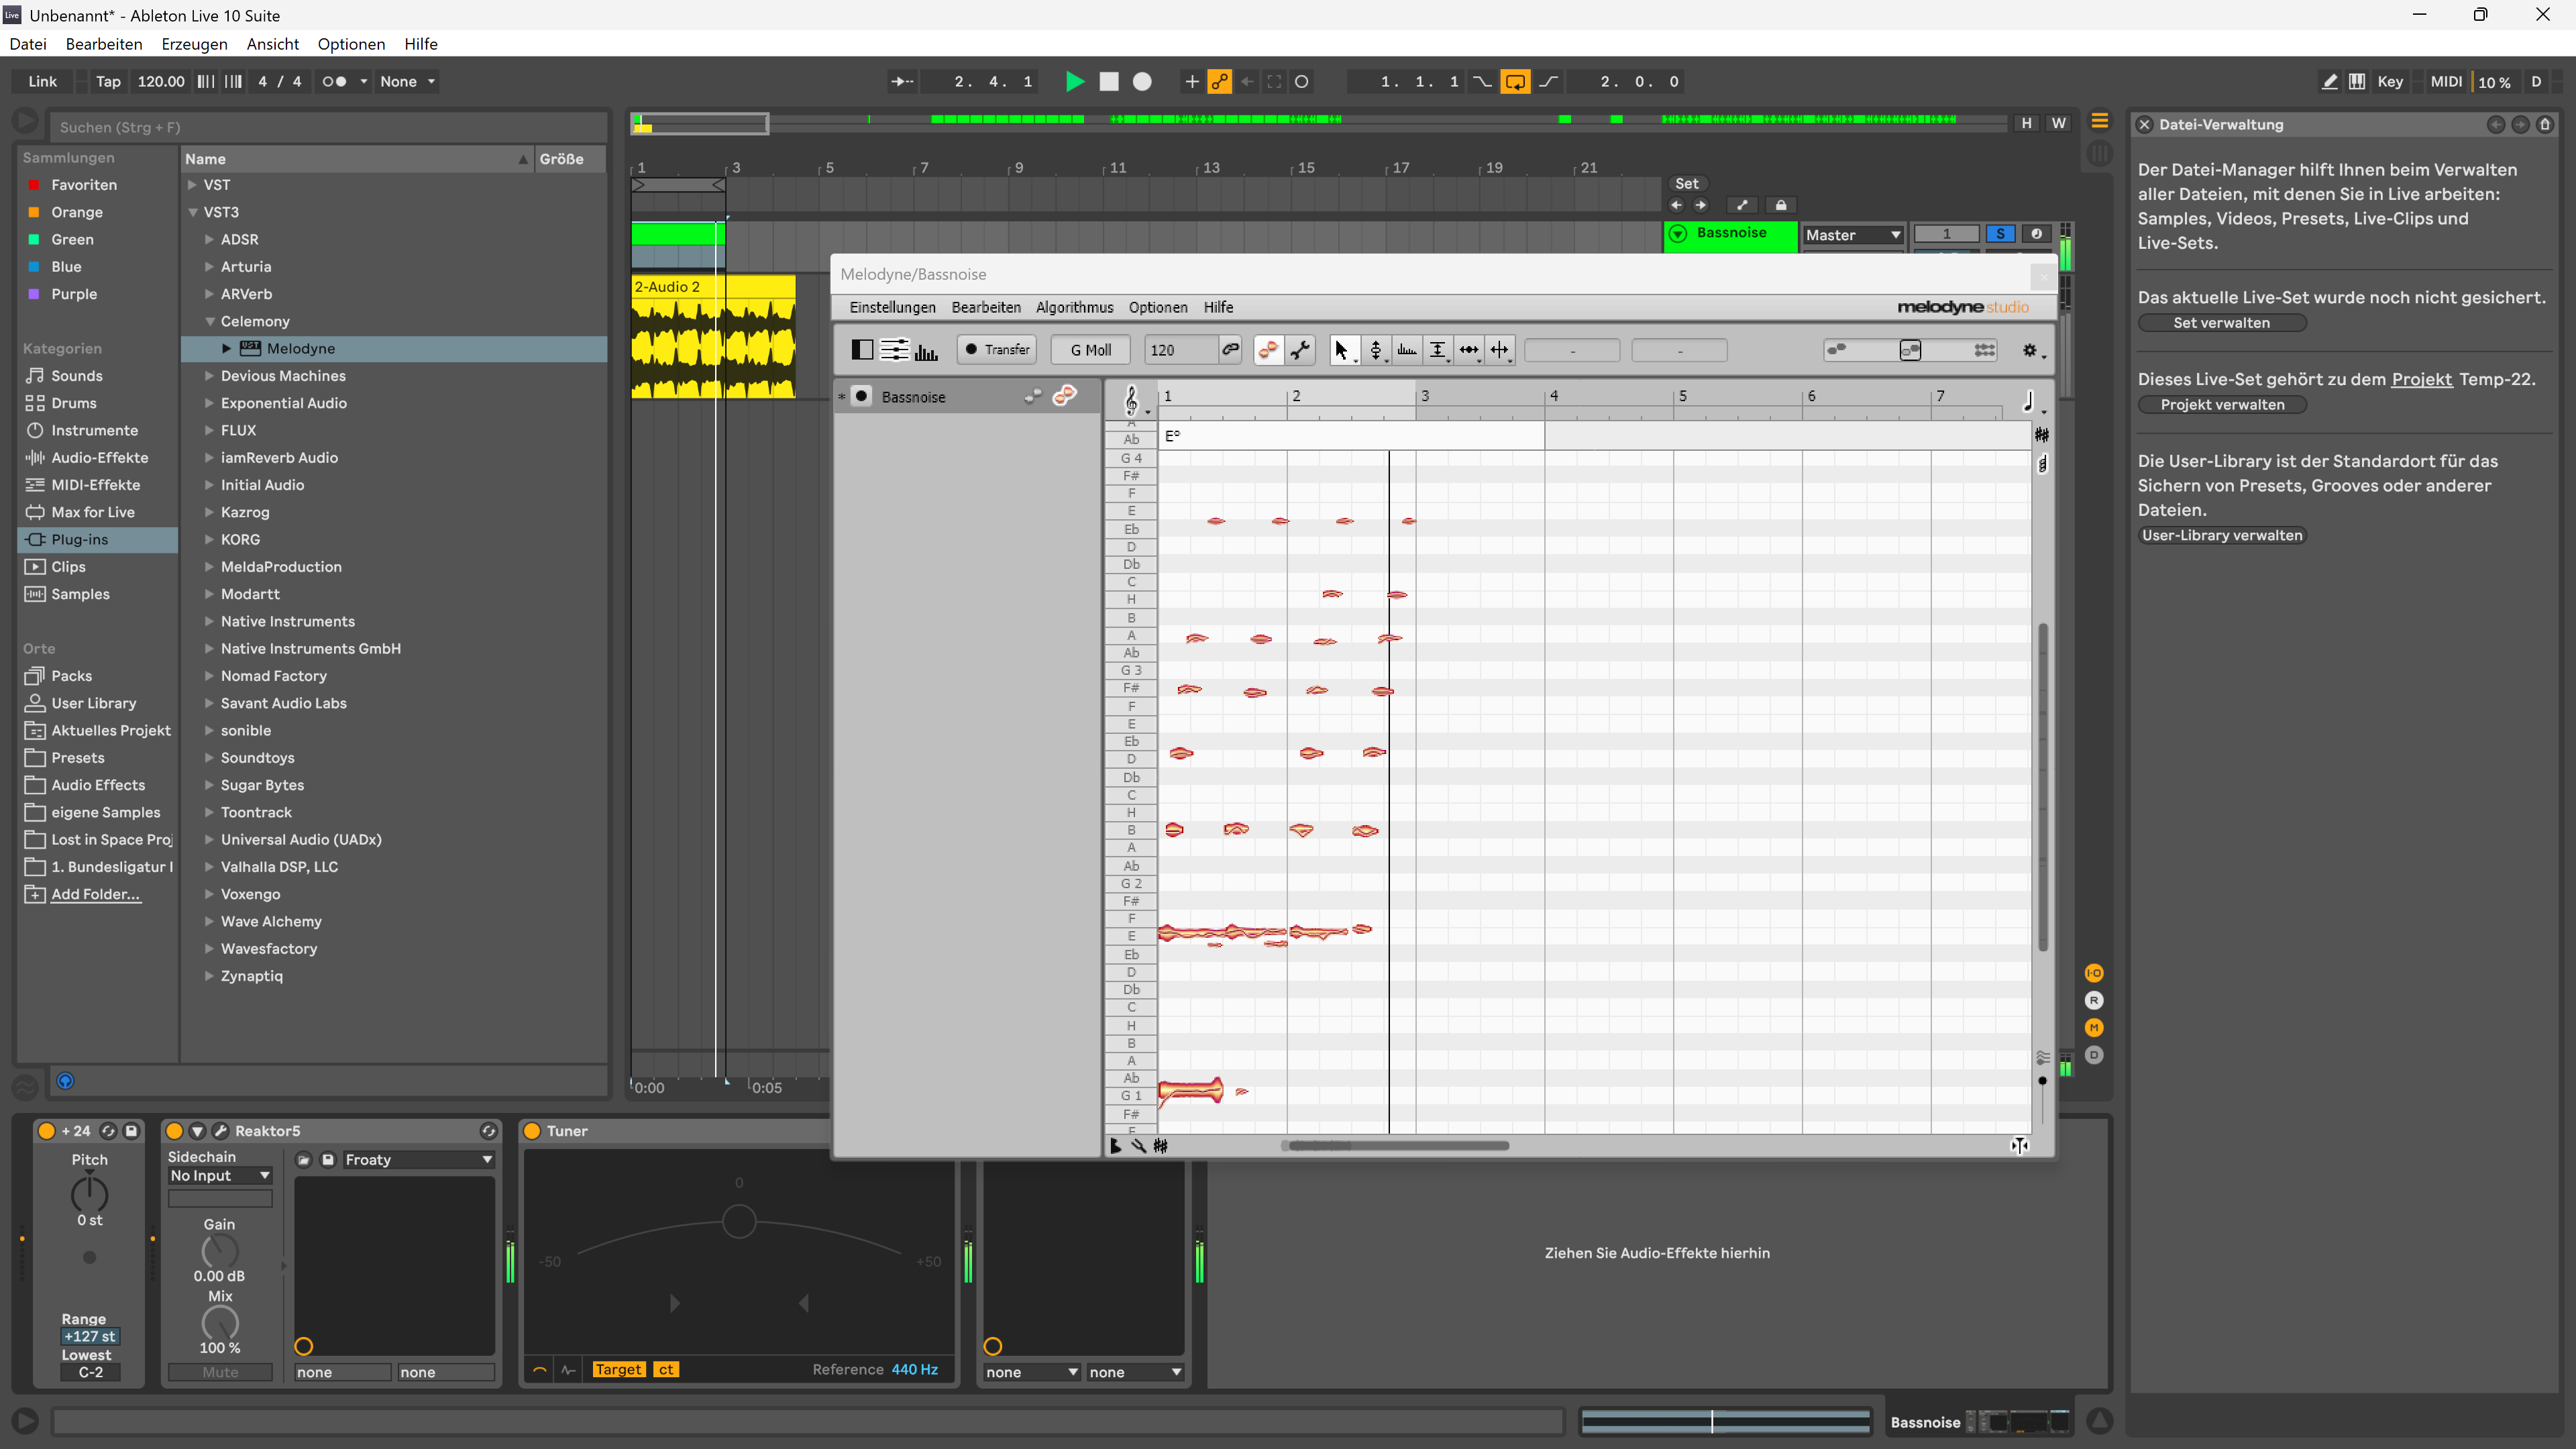The image size is (2576, 1449).
Task: Select Melodyne's amplitude tool
Action: [x=1438, y=350]
